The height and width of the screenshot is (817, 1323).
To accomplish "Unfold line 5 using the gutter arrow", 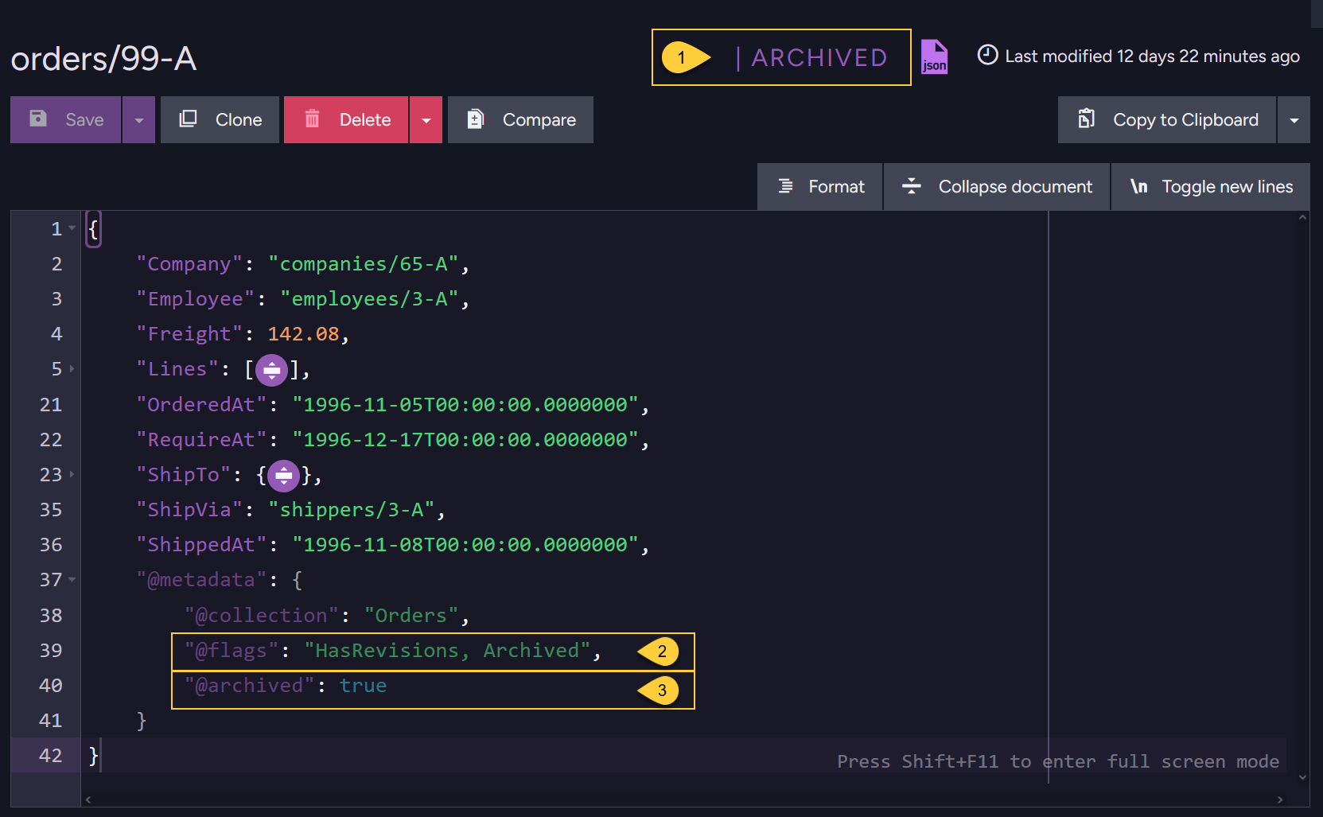I will coord(72,368).
